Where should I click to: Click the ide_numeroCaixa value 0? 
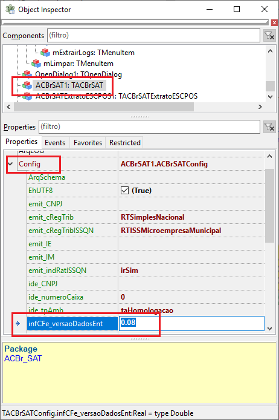pyautogui.click(x=123, y=297)
